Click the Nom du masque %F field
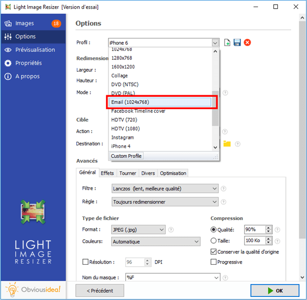 click(169, 277)
